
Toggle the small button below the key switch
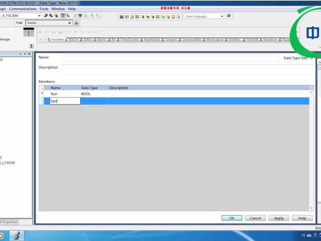(31, 46)
